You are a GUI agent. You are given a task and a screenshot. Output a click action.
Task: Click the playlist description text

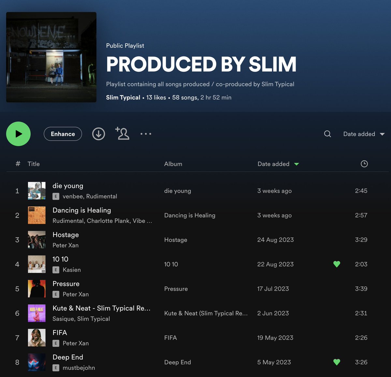coord(200,84)
